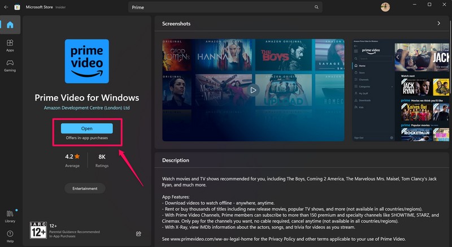
Task: Click the share icon below the app info
Action: [x=138, y=233]
